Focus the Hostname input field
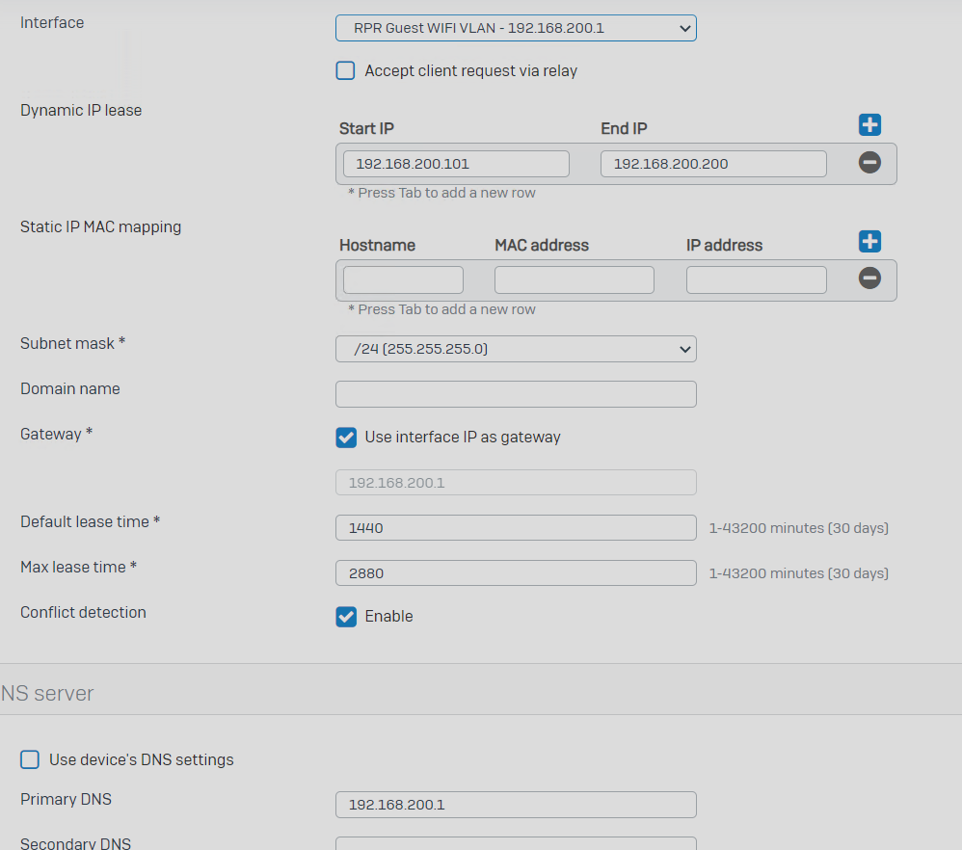This screenshot has width=962, height=850. 403,279
